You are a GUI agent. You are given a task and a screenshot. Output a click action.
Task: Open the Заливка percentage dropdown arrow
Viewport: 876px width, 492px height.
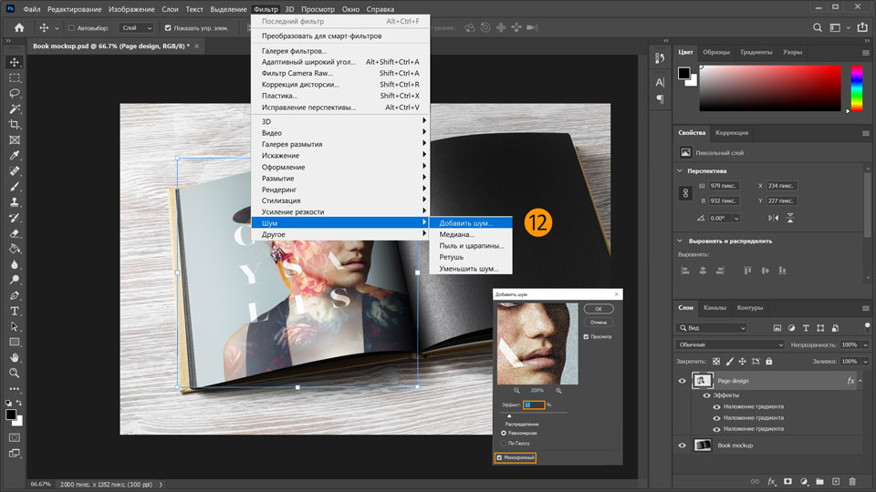pyautogui.click(x=865, y=362)
